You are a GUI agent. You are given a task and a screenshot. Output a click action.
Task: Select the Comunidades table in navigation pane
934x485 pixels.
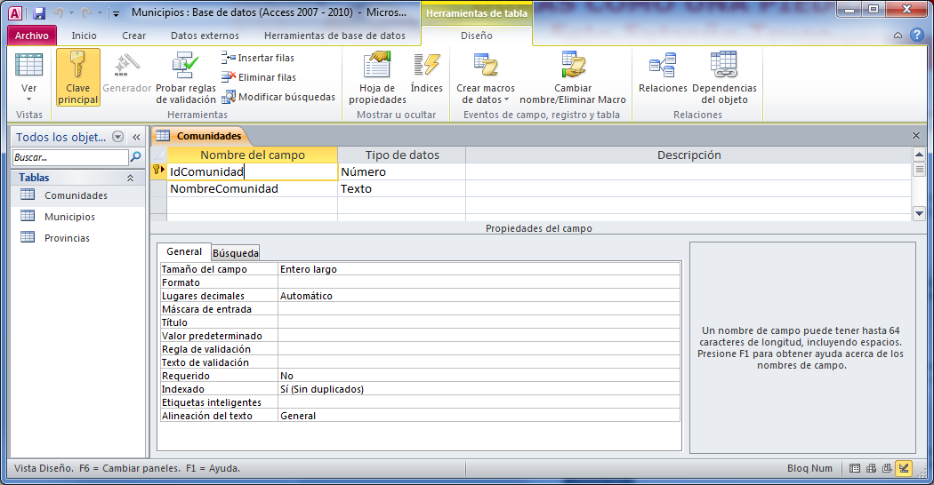78,195
